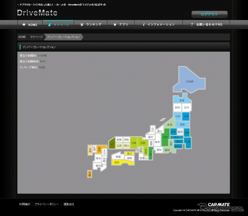This screenshot has height=216, width=248.
Task: Select 島根 prefecture on the map
Action: (119, 140)
